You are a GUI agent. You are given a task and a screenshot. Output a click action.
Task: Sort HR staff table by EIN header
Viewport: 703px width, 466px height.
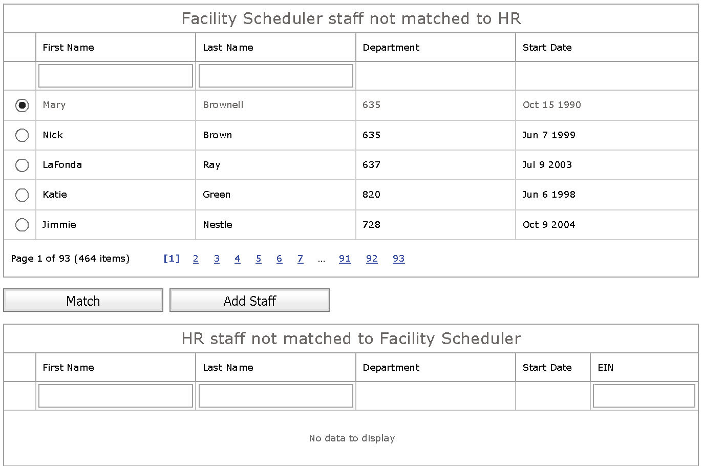coord(605,368)
